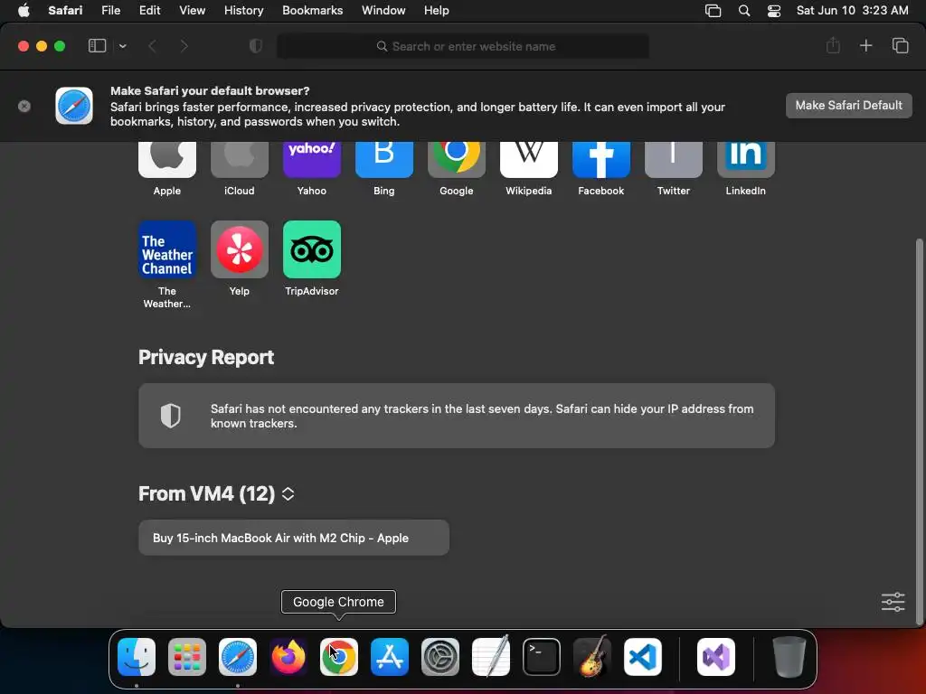This screenshot has height=694, width=926.
Task: Open Finder from the Dock
Action: [137, 656]
